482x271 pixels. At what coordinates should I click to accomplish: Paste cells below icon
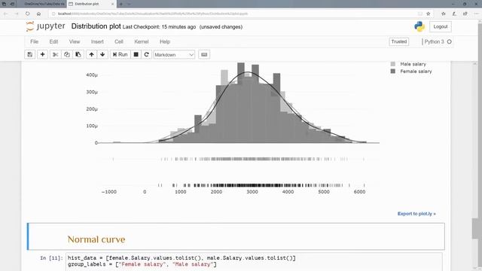click(x=78, y=55)
